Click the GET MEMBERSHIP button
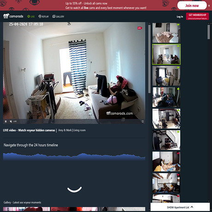Viewport: 212px width, 212px height. tap(197, 16)
